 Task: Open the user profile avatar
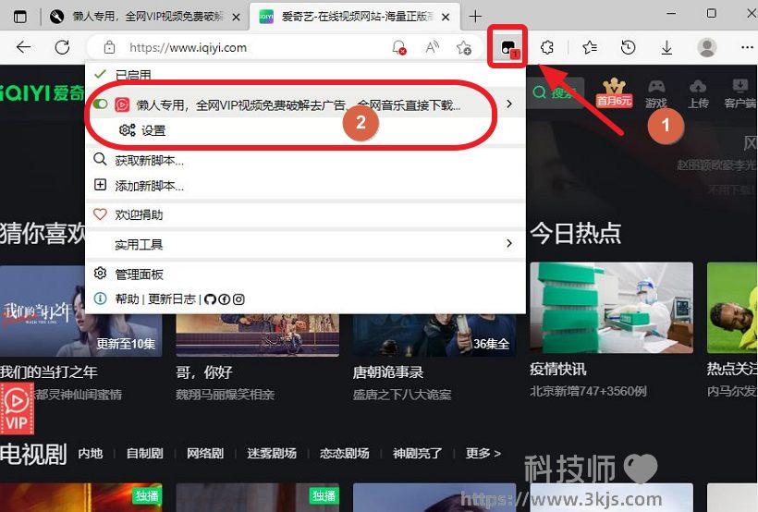707,47
